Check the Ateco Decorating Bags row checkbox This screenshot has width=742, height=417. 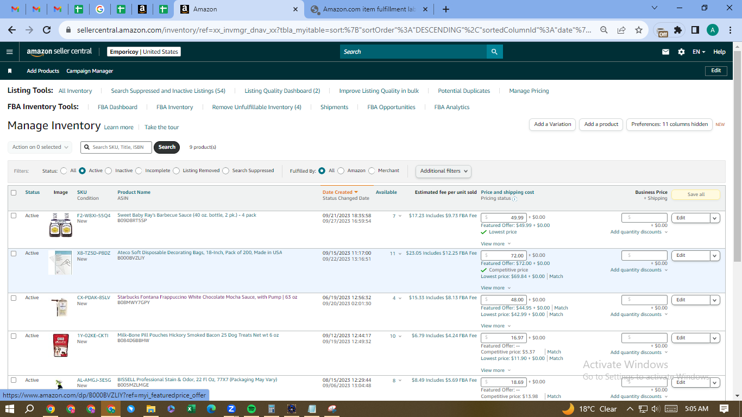(14, 254)
